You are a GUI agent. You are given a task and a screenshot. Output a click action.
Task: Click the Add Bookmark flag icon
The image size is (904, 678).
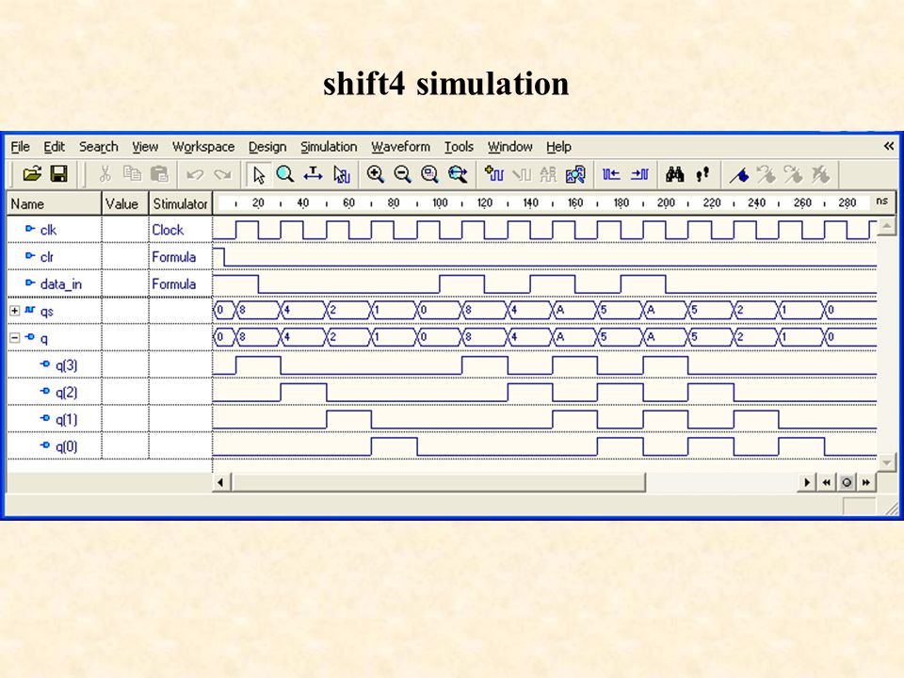click(739, 174)
